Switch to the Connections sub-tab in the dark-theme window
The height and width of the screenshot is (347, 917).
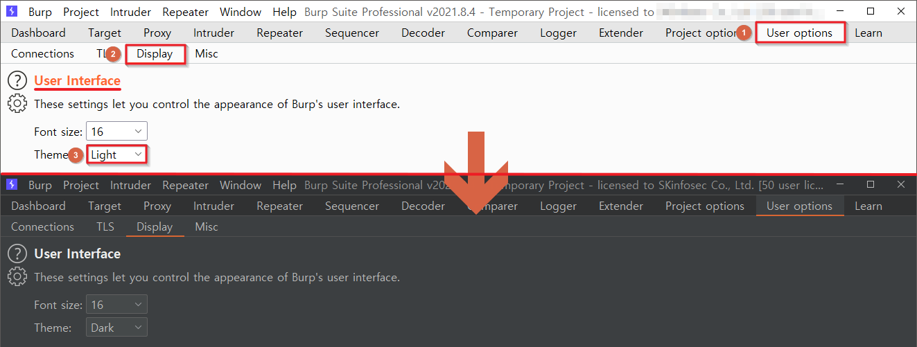click(42, 226)
